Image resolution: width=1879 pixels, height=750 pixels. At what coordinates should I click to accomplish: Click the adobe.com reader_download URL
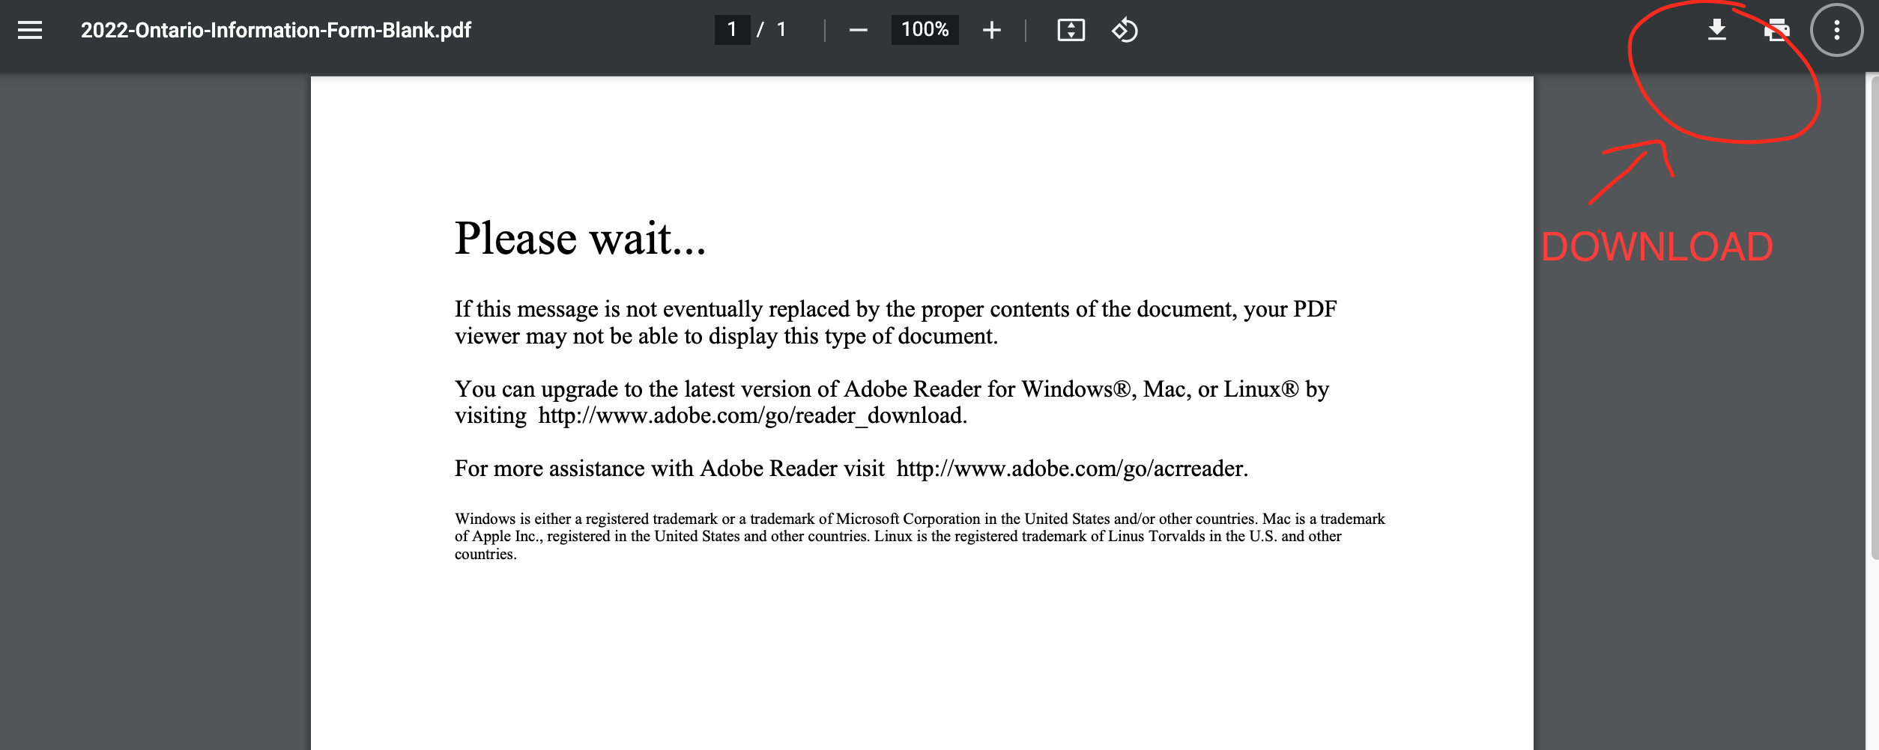[x=751, y=415]
